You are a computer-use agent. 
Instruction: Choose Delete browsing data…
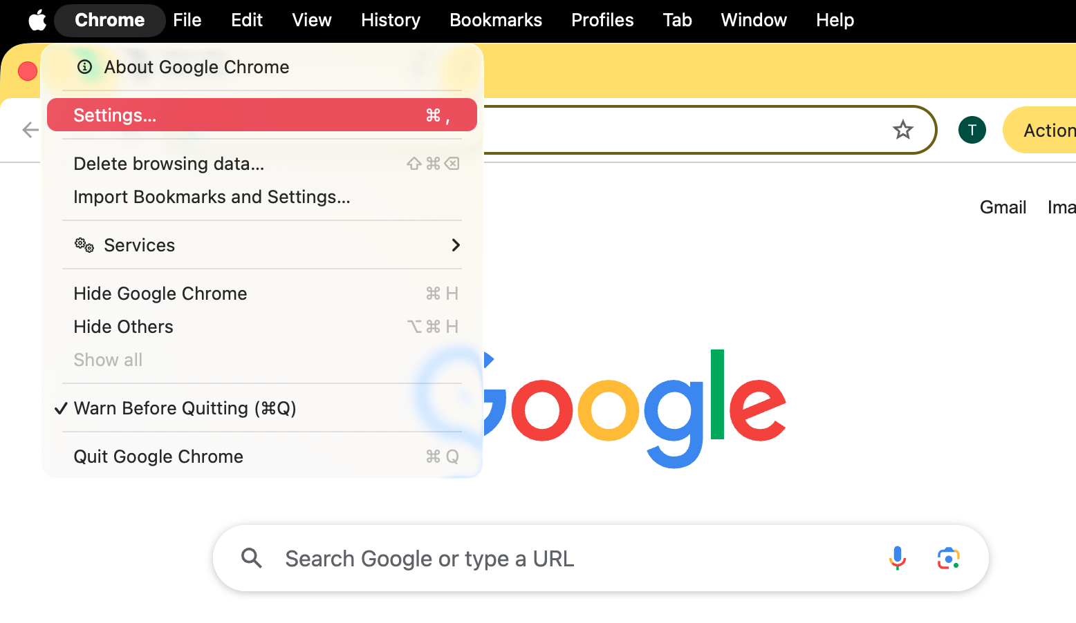coord(169,164)
